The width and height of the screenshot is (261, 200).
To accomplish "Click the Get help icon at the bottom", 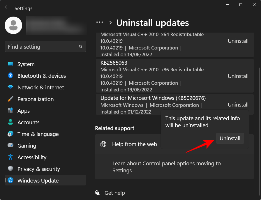I will tap(97, 193).
